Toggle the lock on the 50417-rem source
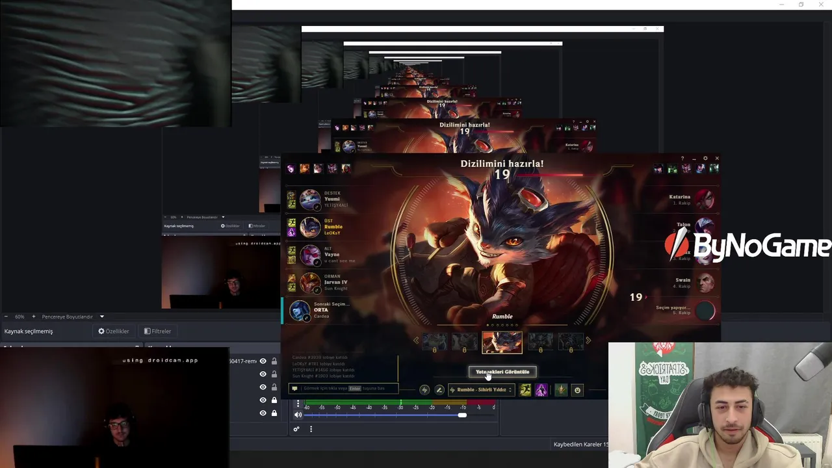Viewport: 832px width, 468px height. 274,361
